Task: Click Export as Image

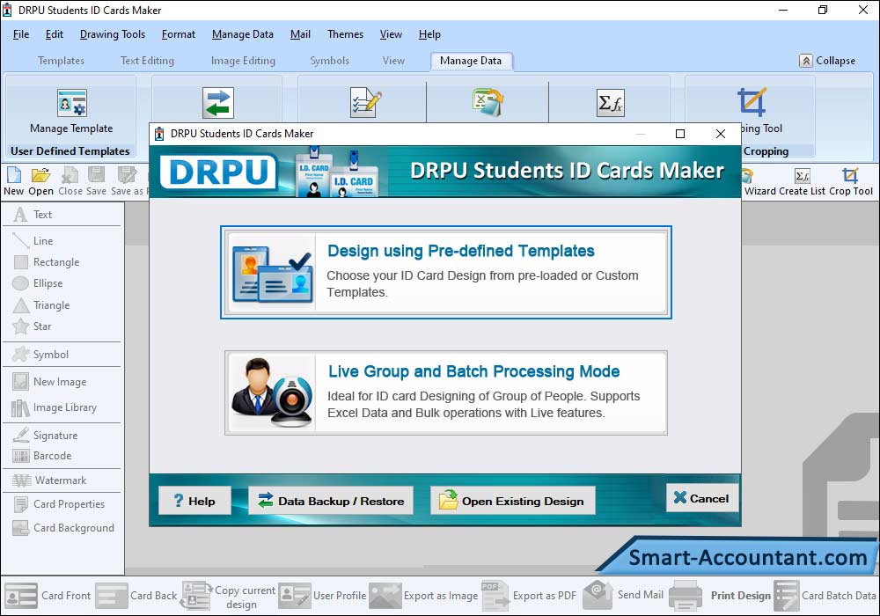Action: point(424,596)
